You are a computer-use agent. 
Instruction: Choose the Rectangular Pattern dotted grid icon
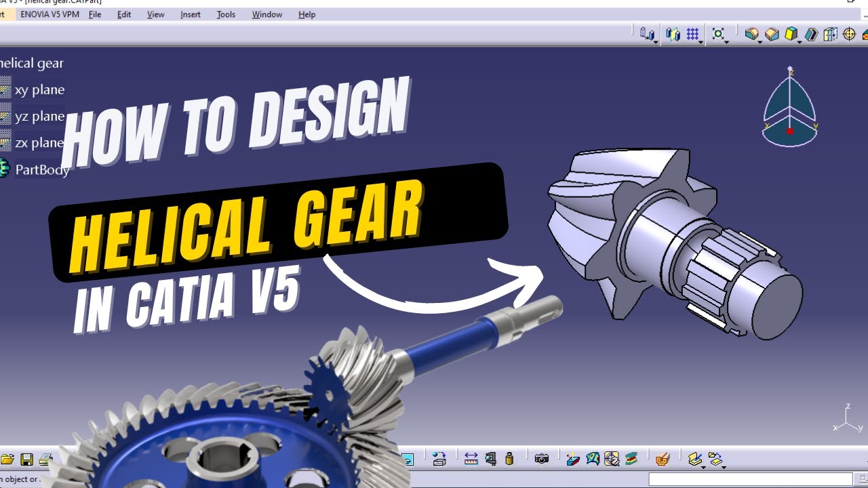tap(692, 33)
